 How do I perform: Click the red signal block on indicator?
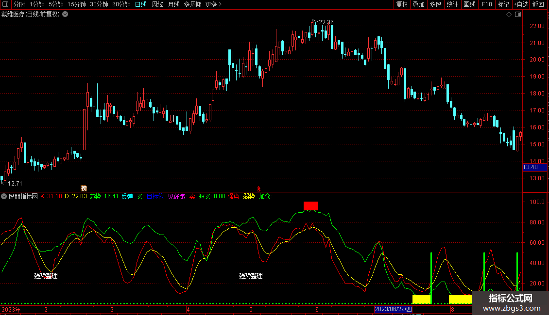pyautogui.click(x=310, y=206)
